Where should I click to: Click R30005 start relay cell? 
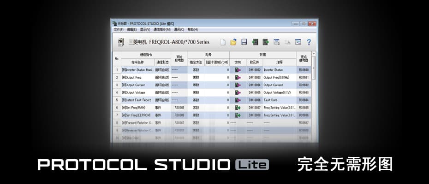point(179,107)
